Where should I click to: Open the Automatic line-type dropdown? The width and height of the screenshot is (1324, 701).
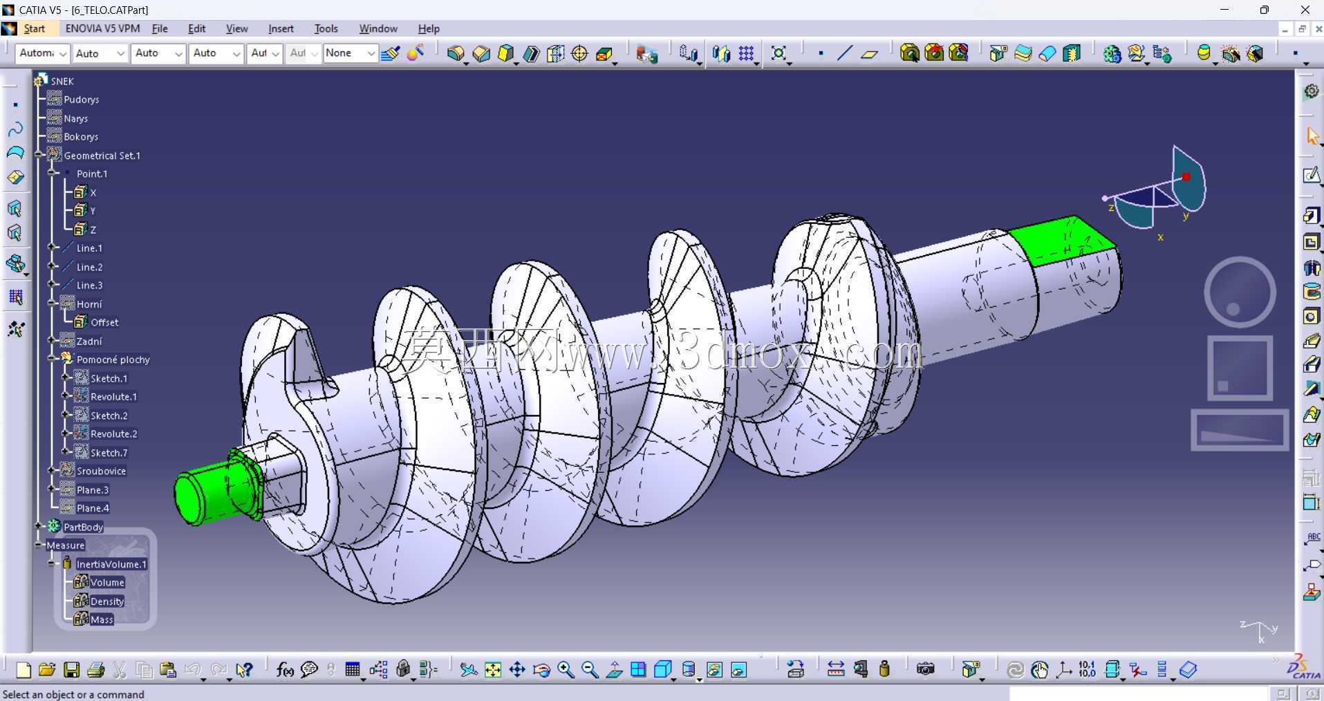coord(42,53)
